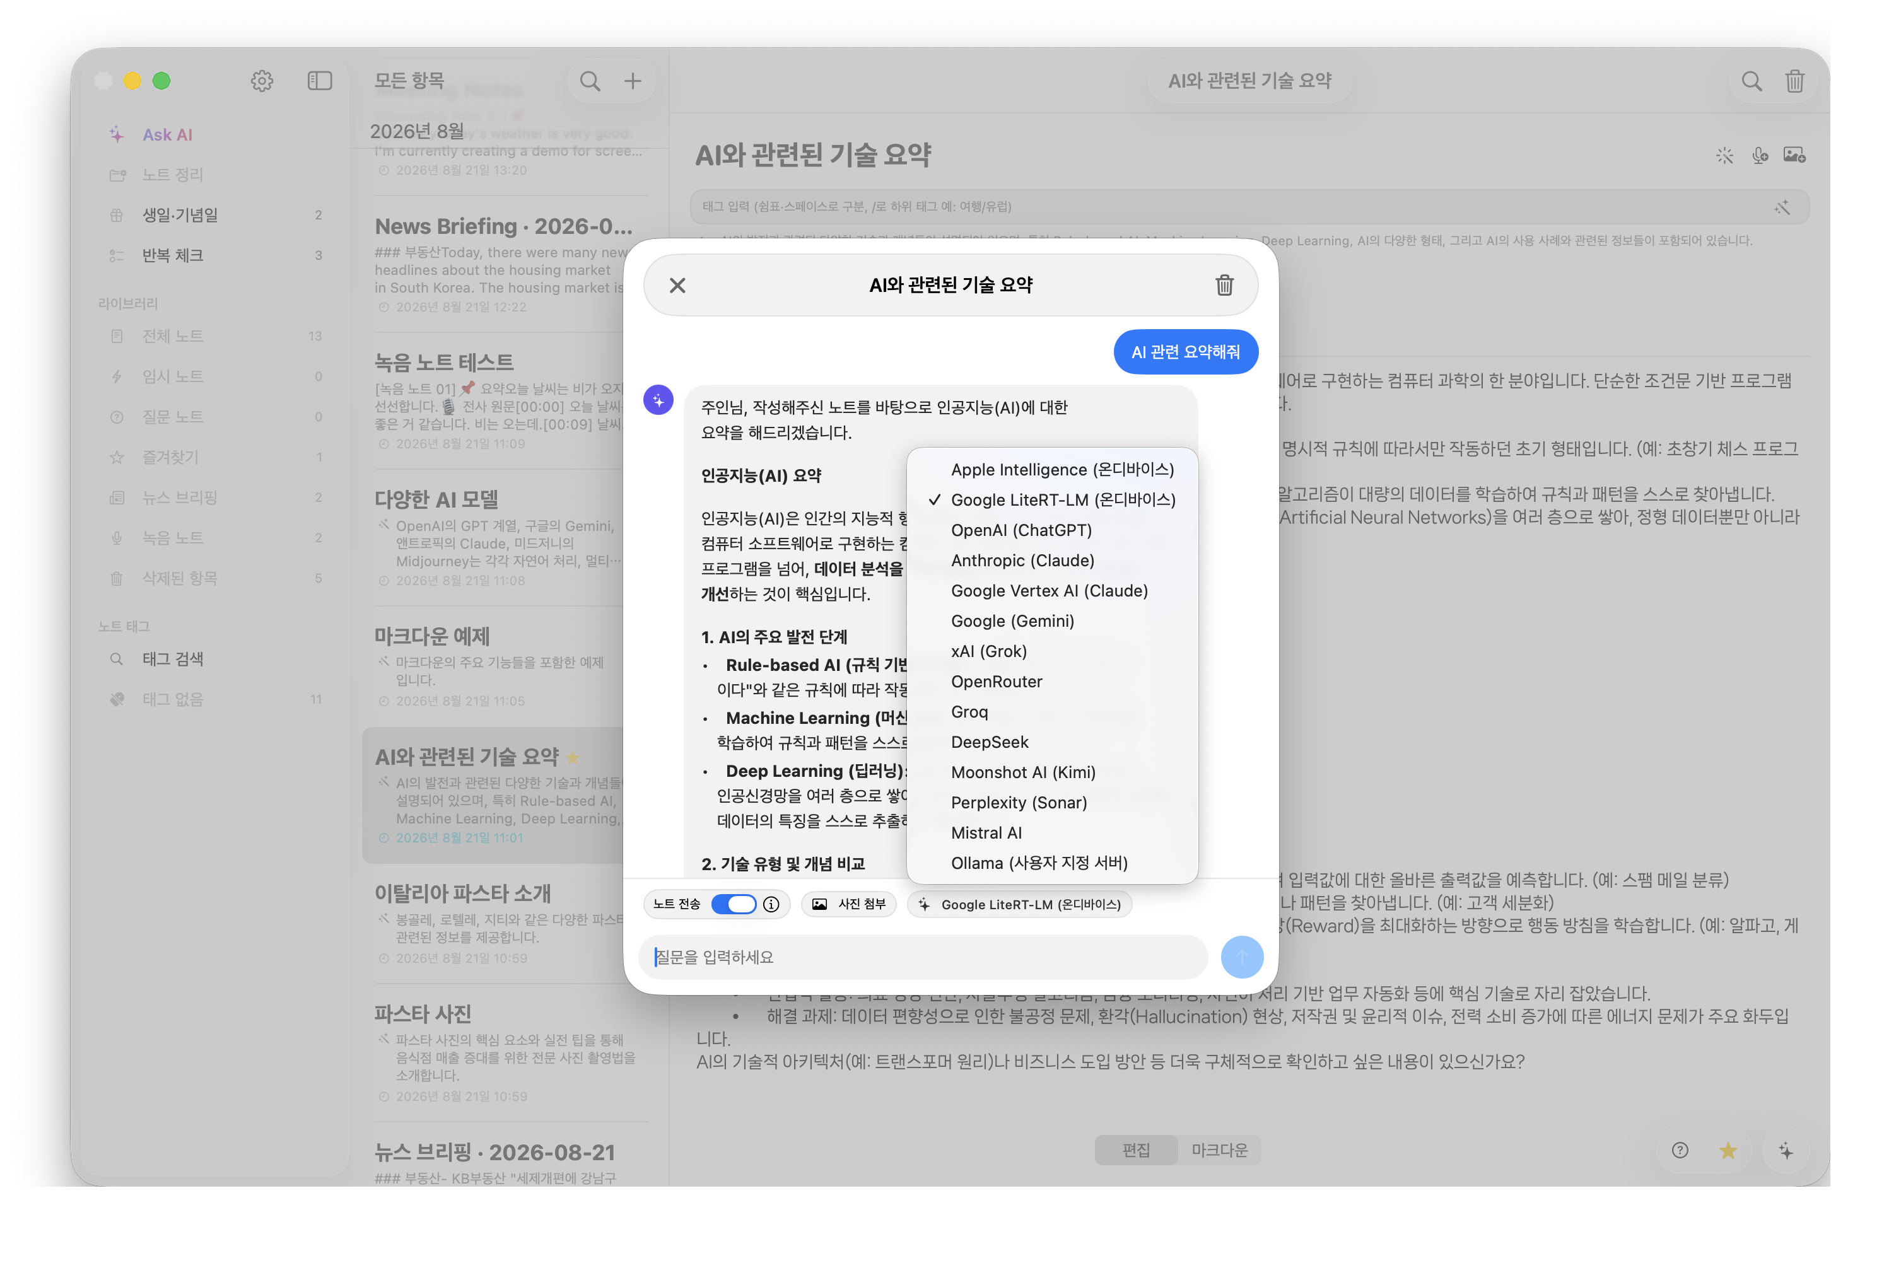Click the 질문을 입력하세요 input field
The image size is (1901, 1280).
923,957
